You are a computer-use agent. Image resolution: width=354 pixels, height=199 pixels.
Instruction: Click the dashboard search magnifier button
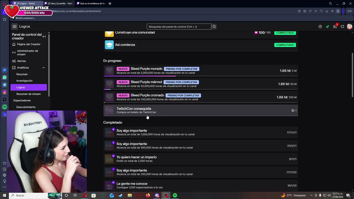pos(214,27)
